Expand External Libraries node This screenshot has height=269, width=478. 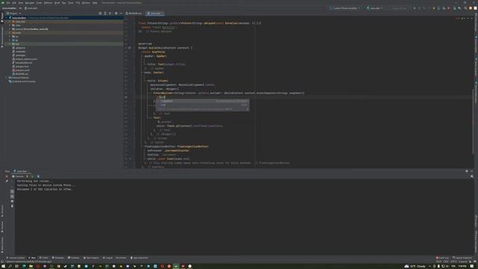coord(7,78)
